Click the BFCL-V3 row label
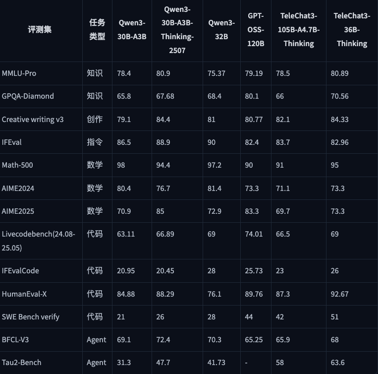378x374 pixels. pos(15,340)
